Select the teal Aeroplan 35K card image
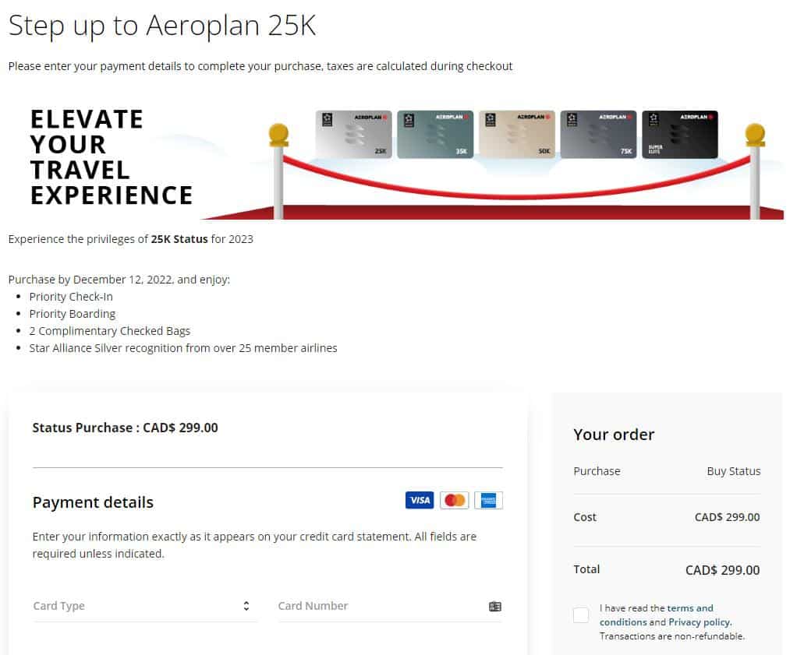 coord(434,134)
